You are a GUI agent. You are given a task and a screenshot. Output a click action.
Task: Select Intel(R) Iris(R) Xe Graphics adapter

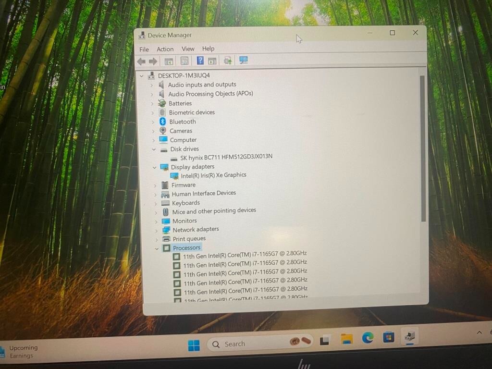(213, 175)
